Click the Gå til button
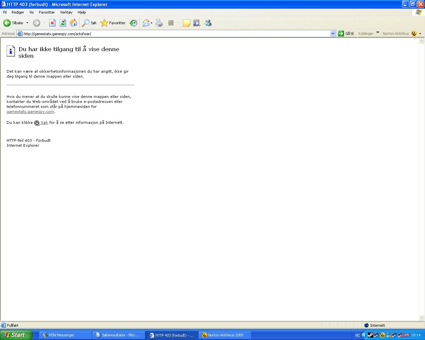Viewport: 425px width, 340px height. pos(346,34)
